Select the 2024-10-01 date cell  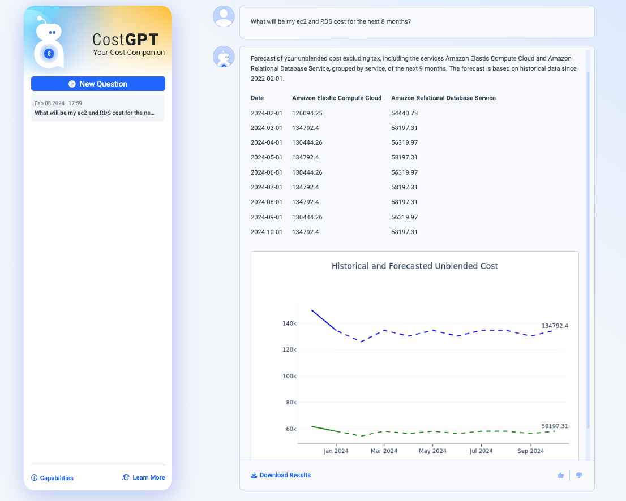(x=266, y=232)
